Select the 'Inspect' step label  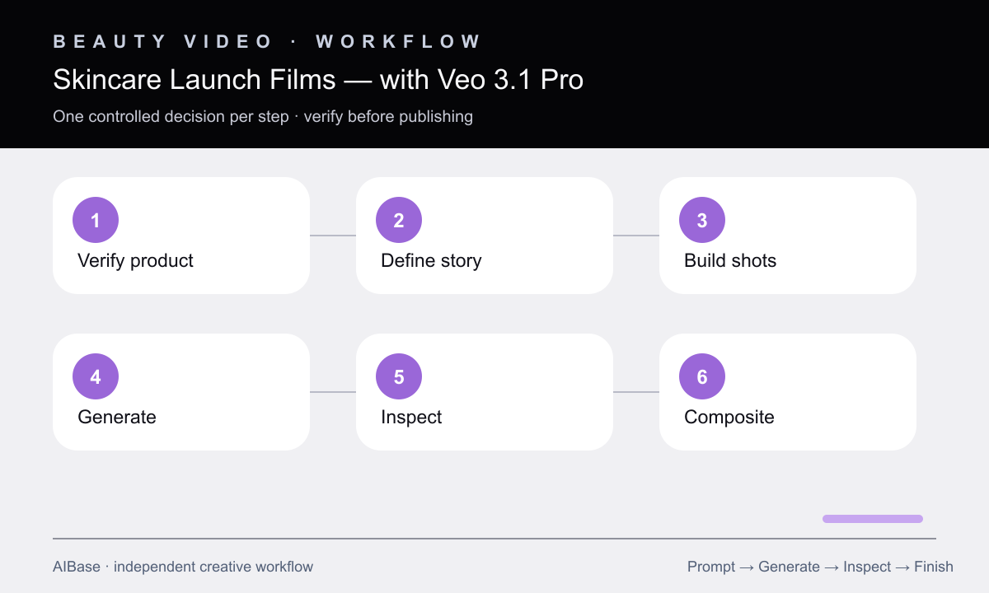point(411,418)
